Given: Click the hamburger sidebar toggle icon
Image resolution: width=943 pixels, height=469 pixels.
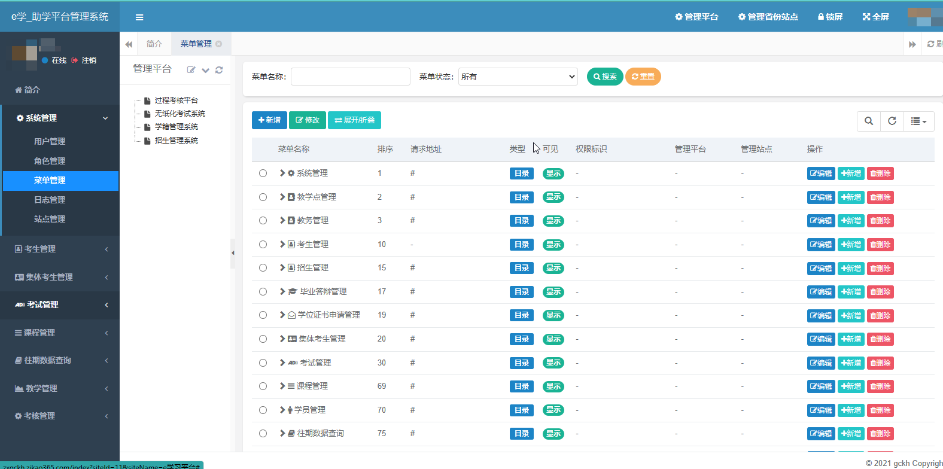Looking at the screenshot, I should point(139,17).
